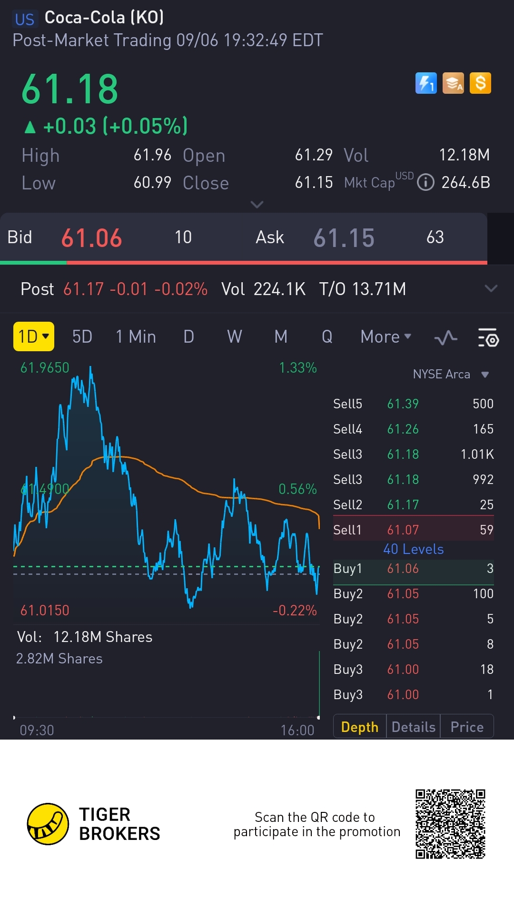Image resolution: width=514 pixels, height=909 pixels.
Task: Select the Buy2 row with quantity 8
Action: tap(414, 644)
